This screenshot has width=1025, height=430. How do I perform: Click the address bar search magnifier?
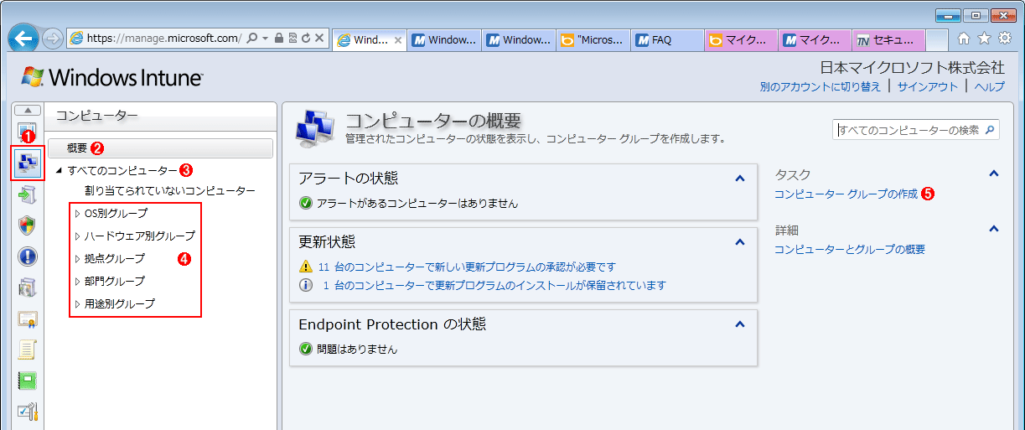click(x=252, y=39)
